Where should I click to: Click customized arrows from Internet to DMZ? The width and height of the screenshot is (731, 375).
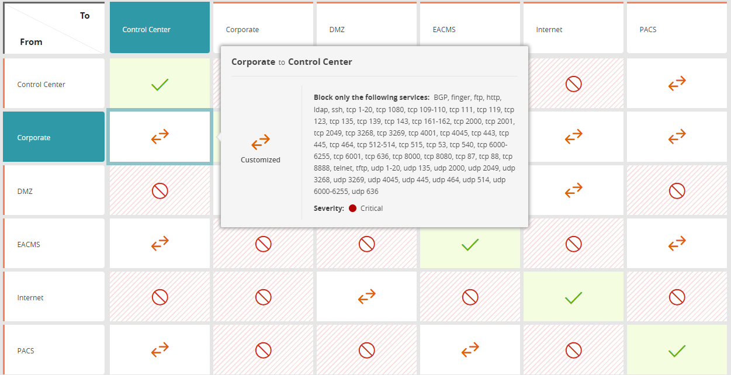pos(366,297)
